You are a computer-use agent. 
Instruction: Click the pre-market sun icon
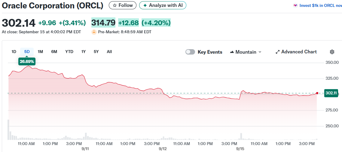pyautogui.click(x=94, y=32)
